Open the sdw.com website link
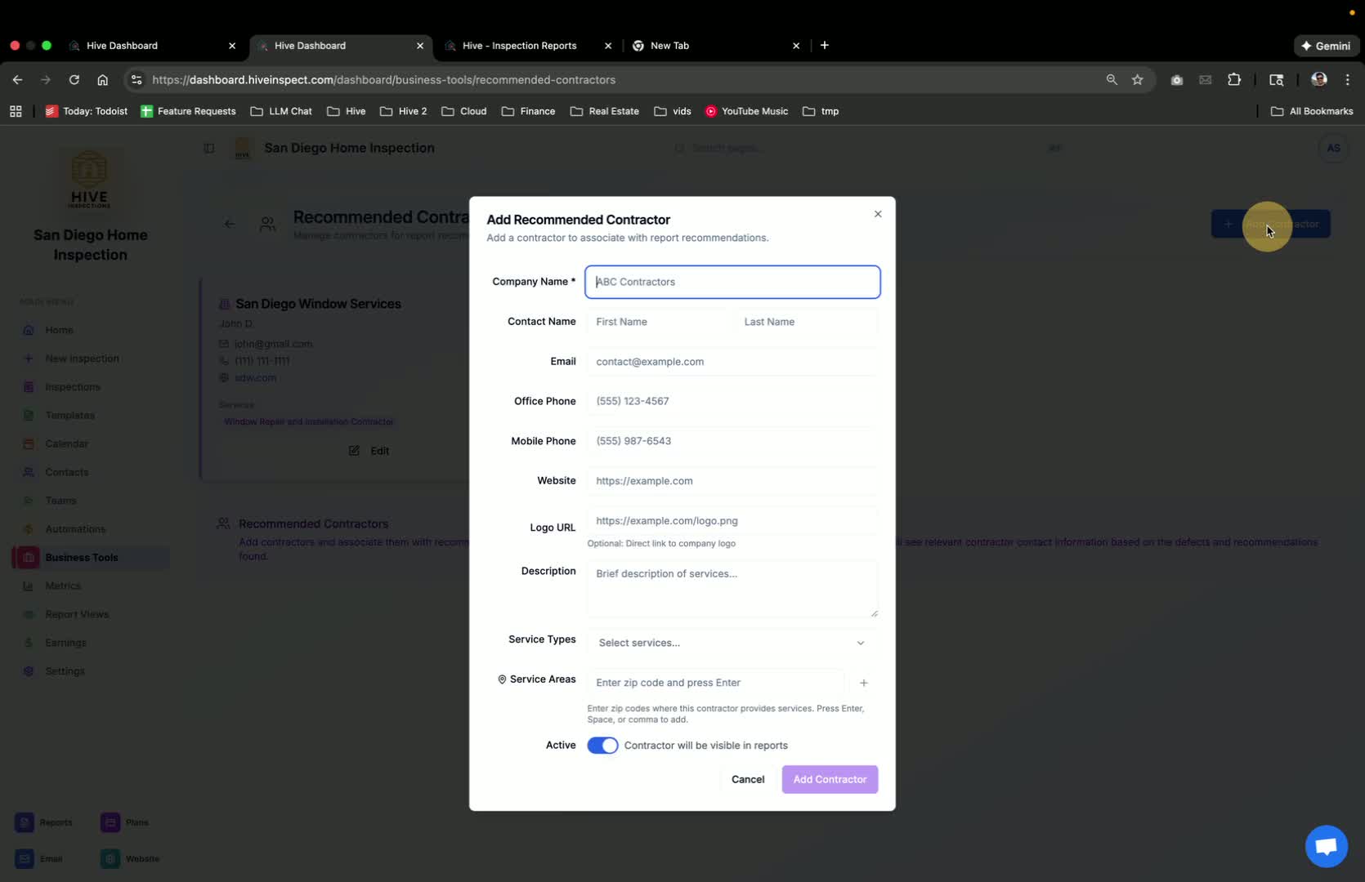The image size is (1365, 882). tap(255, 378)
